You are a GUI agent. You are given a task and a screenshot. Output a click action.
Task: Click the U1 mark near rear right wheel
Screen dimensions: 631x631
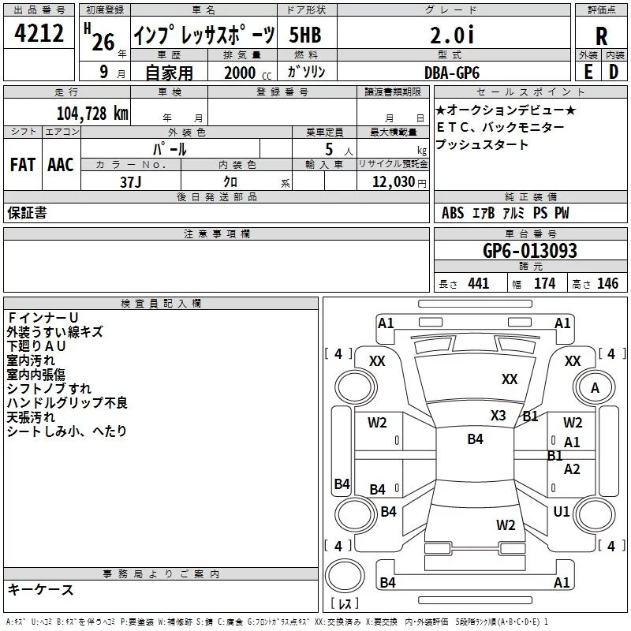562,512
